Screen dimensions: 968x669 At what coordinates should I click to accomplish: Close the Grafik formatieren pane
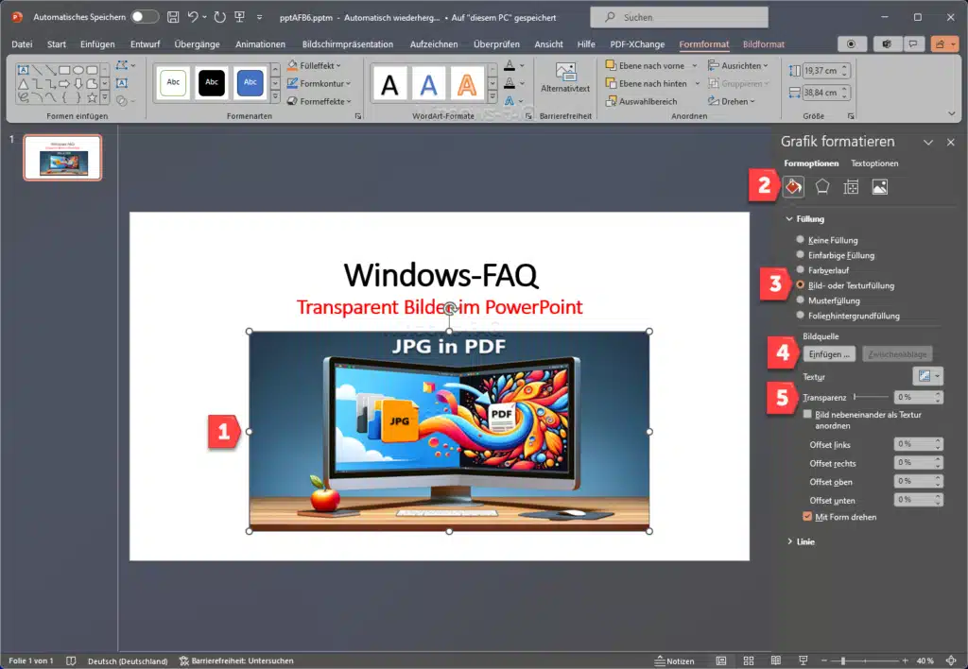(951, 142)
